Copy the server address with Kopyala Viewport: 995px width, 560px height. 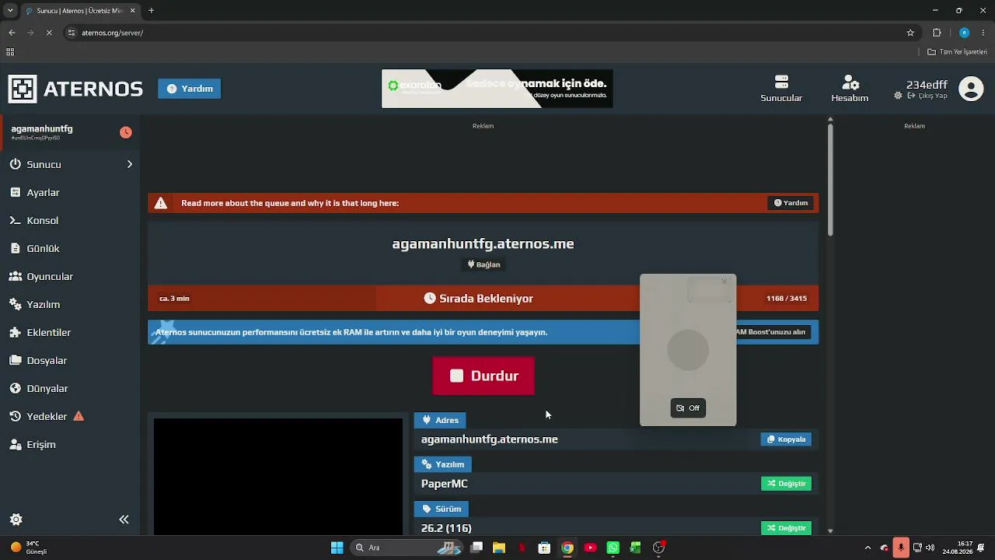[x=786, y=439]
